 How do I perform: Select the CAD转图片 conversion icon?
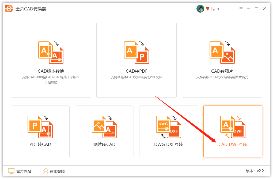[x=222, y=52]
